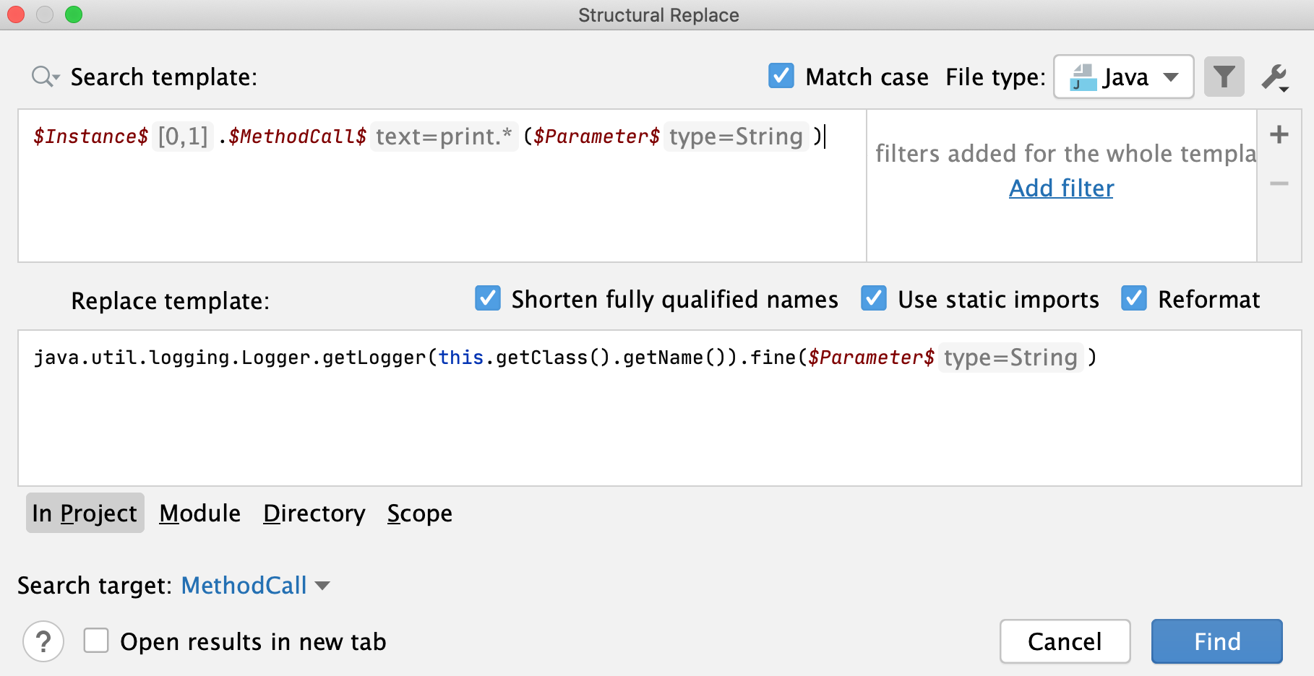The image size is (1314, 676).
Task: Uncheck Shorten fully qualified names
Action: pyautogui.click(x=488, y=299)
